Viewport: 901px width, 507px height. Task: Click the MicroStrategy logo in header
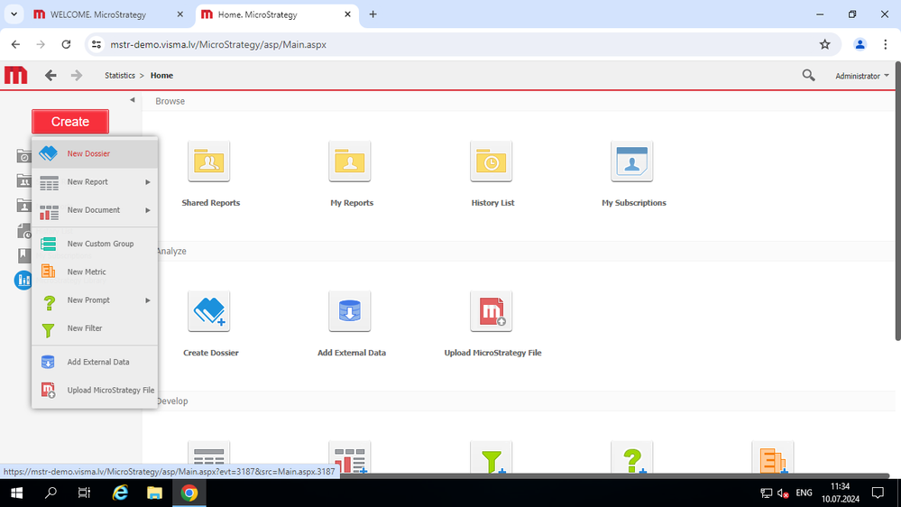point(15,75)
